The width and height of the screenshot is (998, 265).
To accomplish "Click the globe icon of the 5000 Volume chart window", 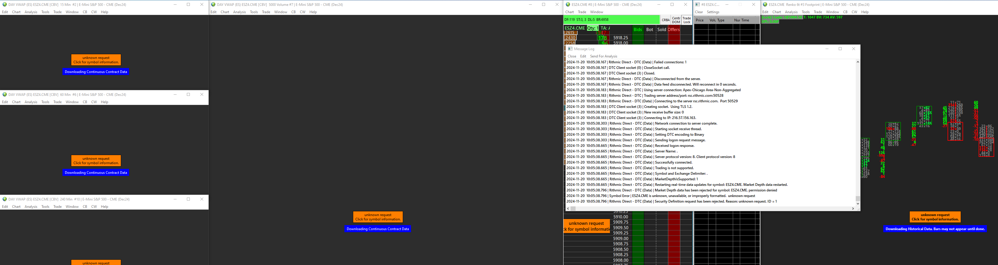I will pyautogui.click(x=214, y=5).
